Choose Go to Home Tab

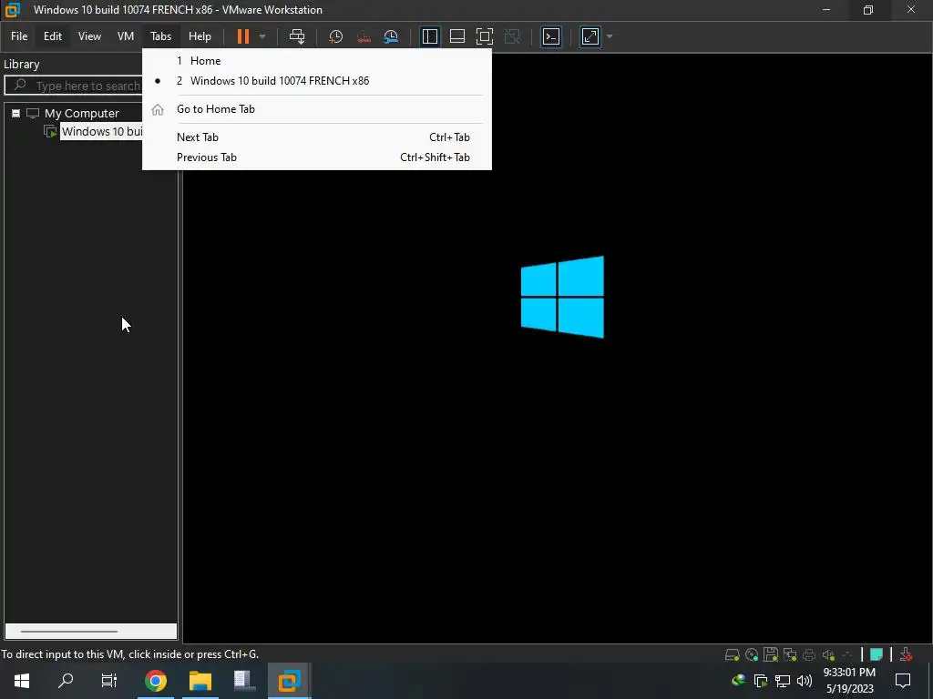[x=316, y=109]
